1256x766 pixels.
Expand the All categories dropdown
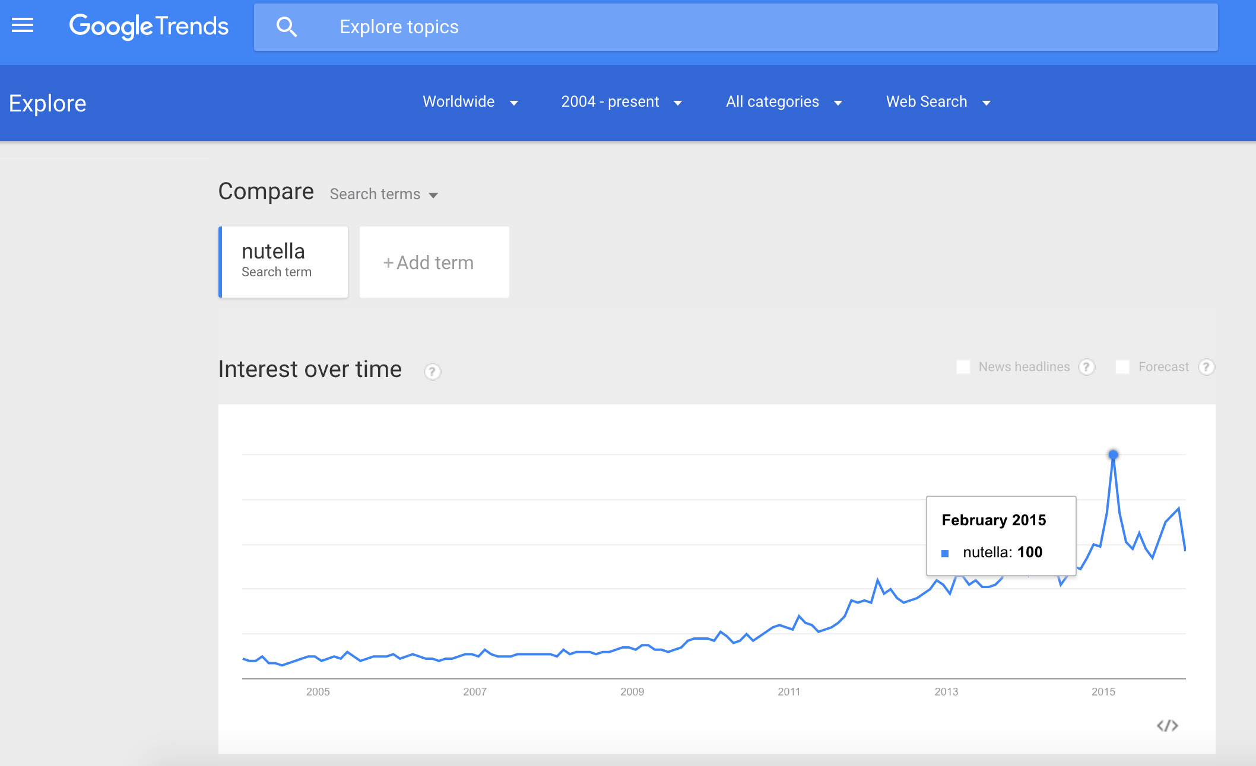pos(784,102)
